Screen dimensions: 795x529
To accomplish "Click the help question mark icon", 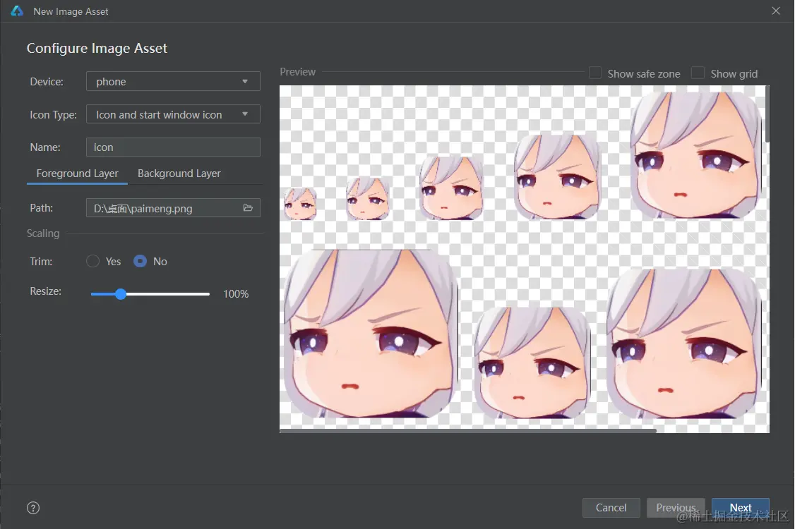I will tap(32, 507).
